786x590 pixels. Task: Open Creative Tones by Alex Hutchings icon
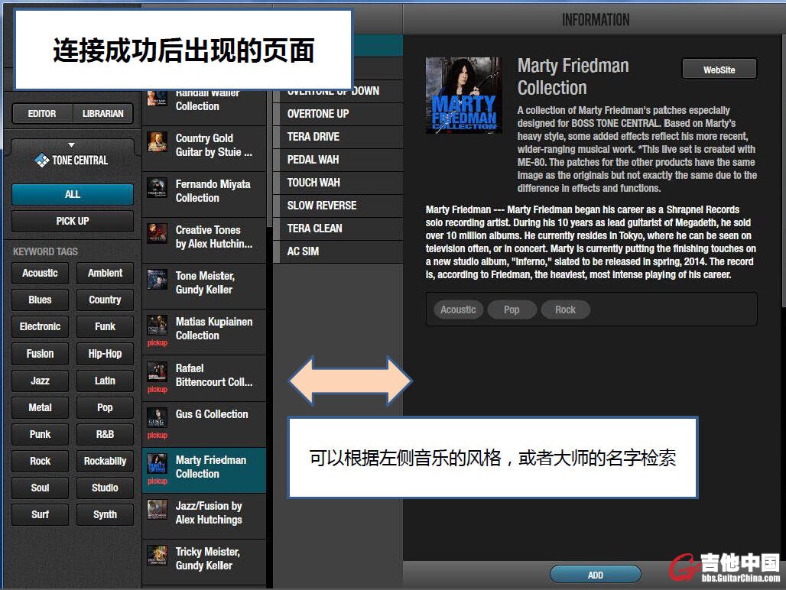(157, 234)
